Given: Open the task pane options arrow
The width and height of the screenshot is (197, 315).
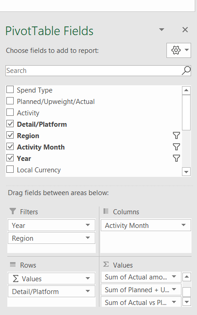Looking at the screenshot, I should pos(161,30).
